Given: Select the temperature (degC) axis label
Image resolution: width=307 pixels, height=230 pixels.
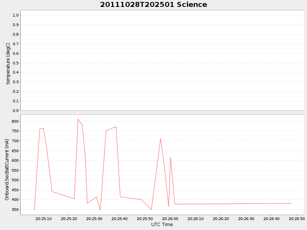Looking at the screenshot, I should 8,64.
